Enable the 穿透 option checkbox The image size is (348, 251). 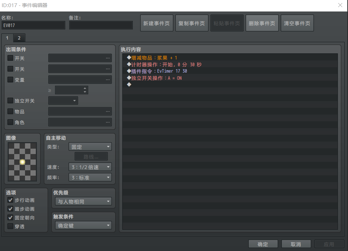click(x=10, y=226)
